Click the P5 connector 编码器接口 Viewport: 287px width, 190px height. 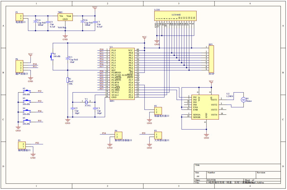coord(22,145)
